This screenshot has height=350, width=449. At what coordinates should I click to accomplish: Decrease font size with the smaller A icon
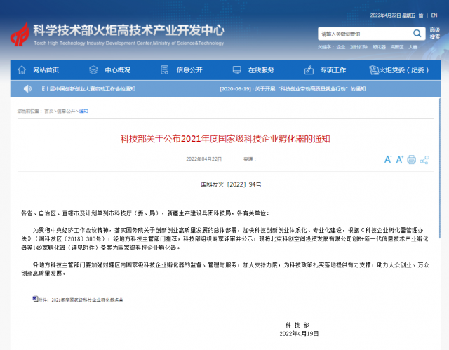pos(388,159)
